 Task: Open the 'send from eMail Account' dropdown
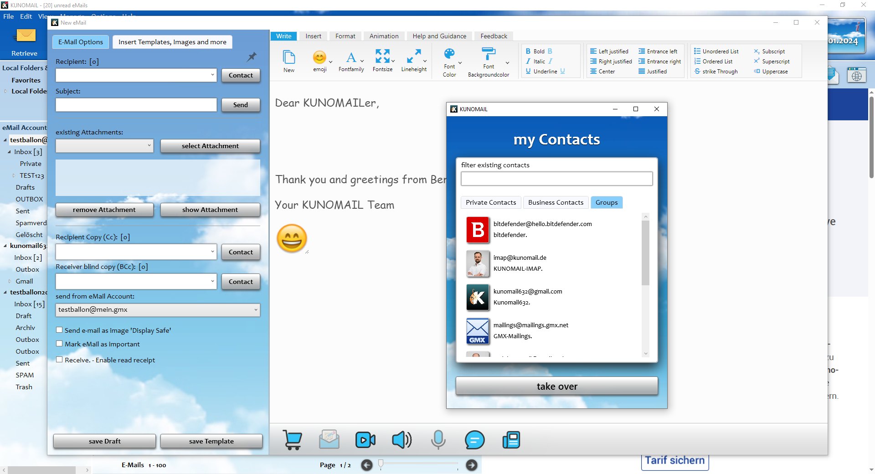click(256, 310)
